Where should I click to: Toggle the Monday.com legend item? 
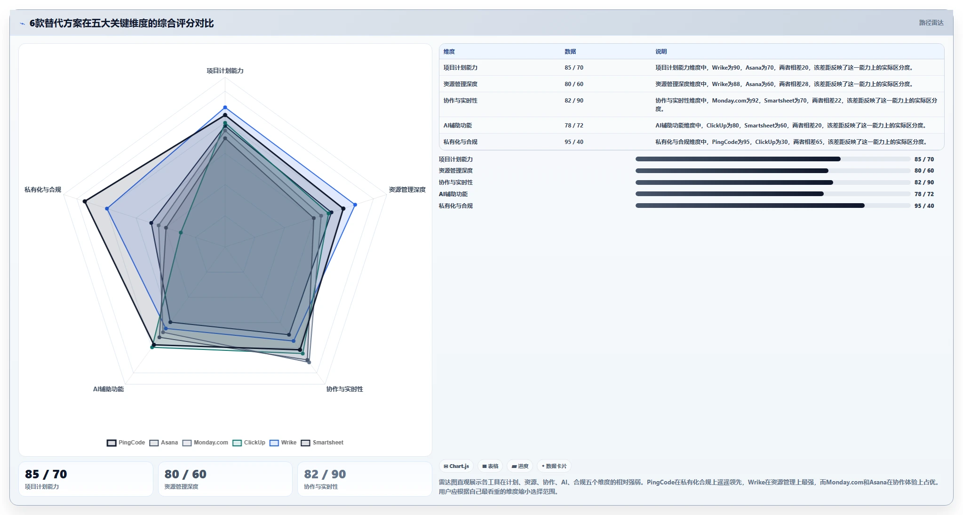pos(205,443)
